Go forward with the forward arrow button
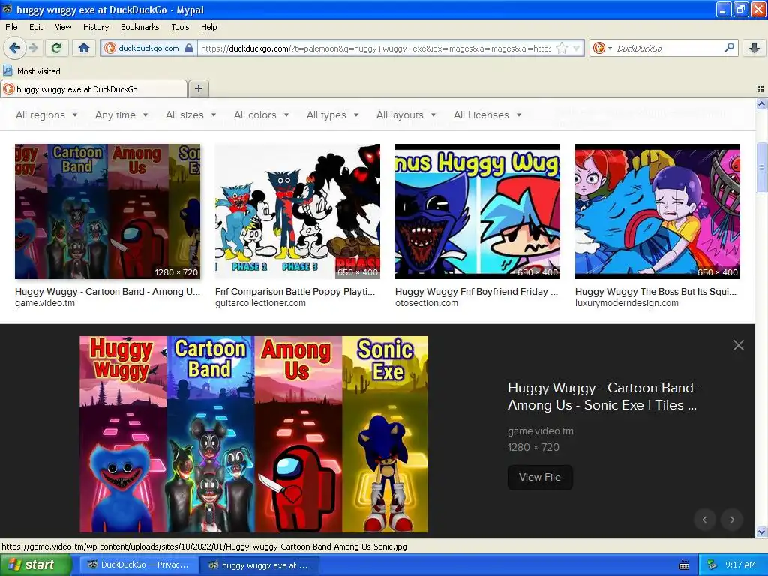Screen dimensions: 768x576 coord(33,48)
